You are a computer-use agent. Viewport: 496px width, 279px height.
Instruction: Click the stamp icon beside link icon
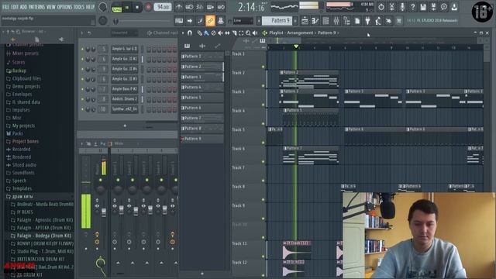click(x=220, y=21)
